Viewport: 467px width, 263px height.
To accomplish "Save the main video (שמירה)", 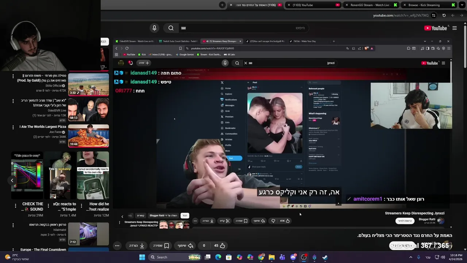I will point(161,245).
